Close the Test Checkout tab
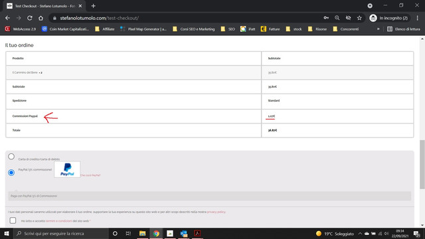Screen dimensions: 425x239 tap(80, 6)
